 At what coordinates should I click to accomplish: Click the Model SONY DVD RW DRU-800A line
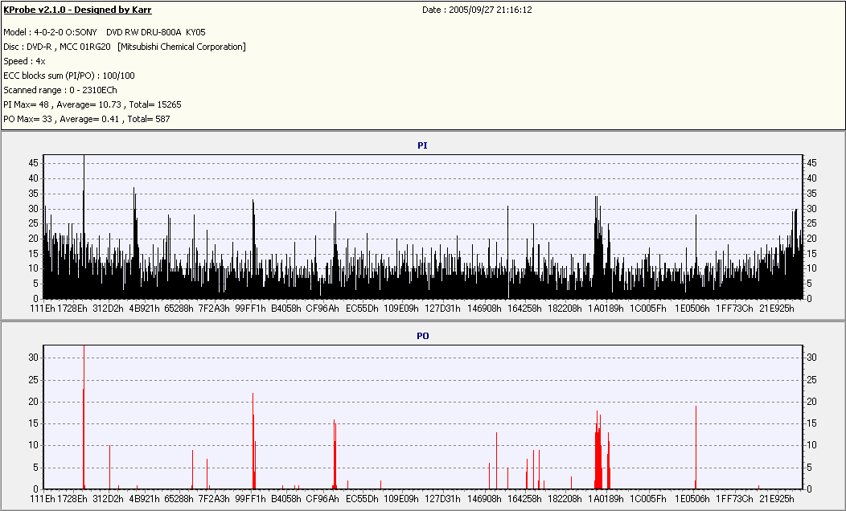click(x=104, y=32)
